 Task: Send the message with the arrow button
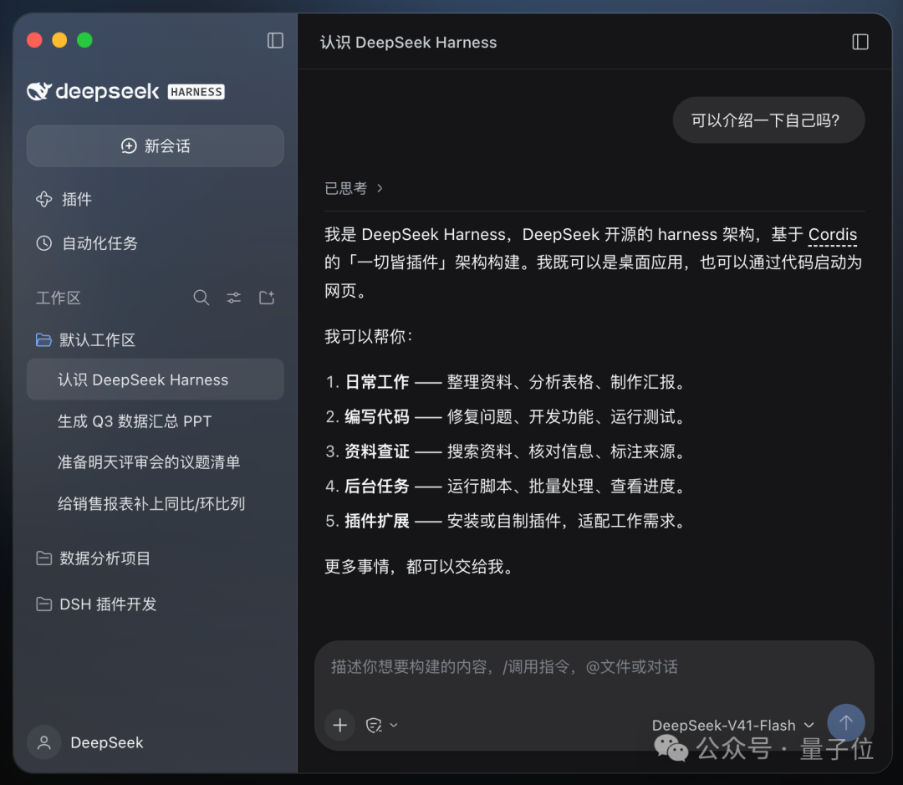pyautogui.click(x=846, y=723)
